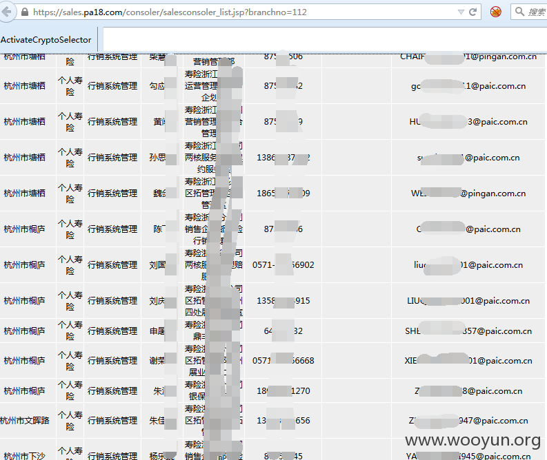Click email ending 8@paic.com.cn starting with Z
Screen dimensions: 547x460
point(468,390)
